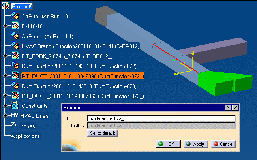The height and width of the screenshot is (160, 257).
Task: Confirm rename with the OK button
Action: [167, 144]
